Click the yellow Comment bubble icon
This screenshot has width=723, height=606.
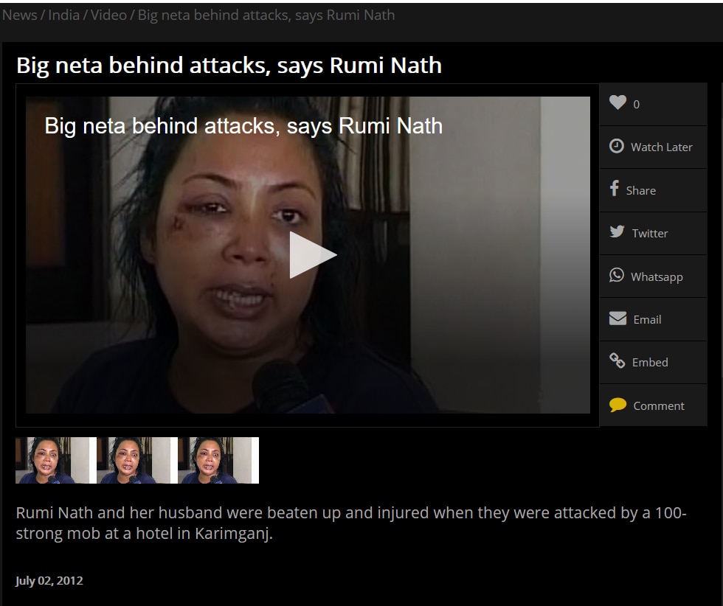pyautogui.click(x=618, y=405)
